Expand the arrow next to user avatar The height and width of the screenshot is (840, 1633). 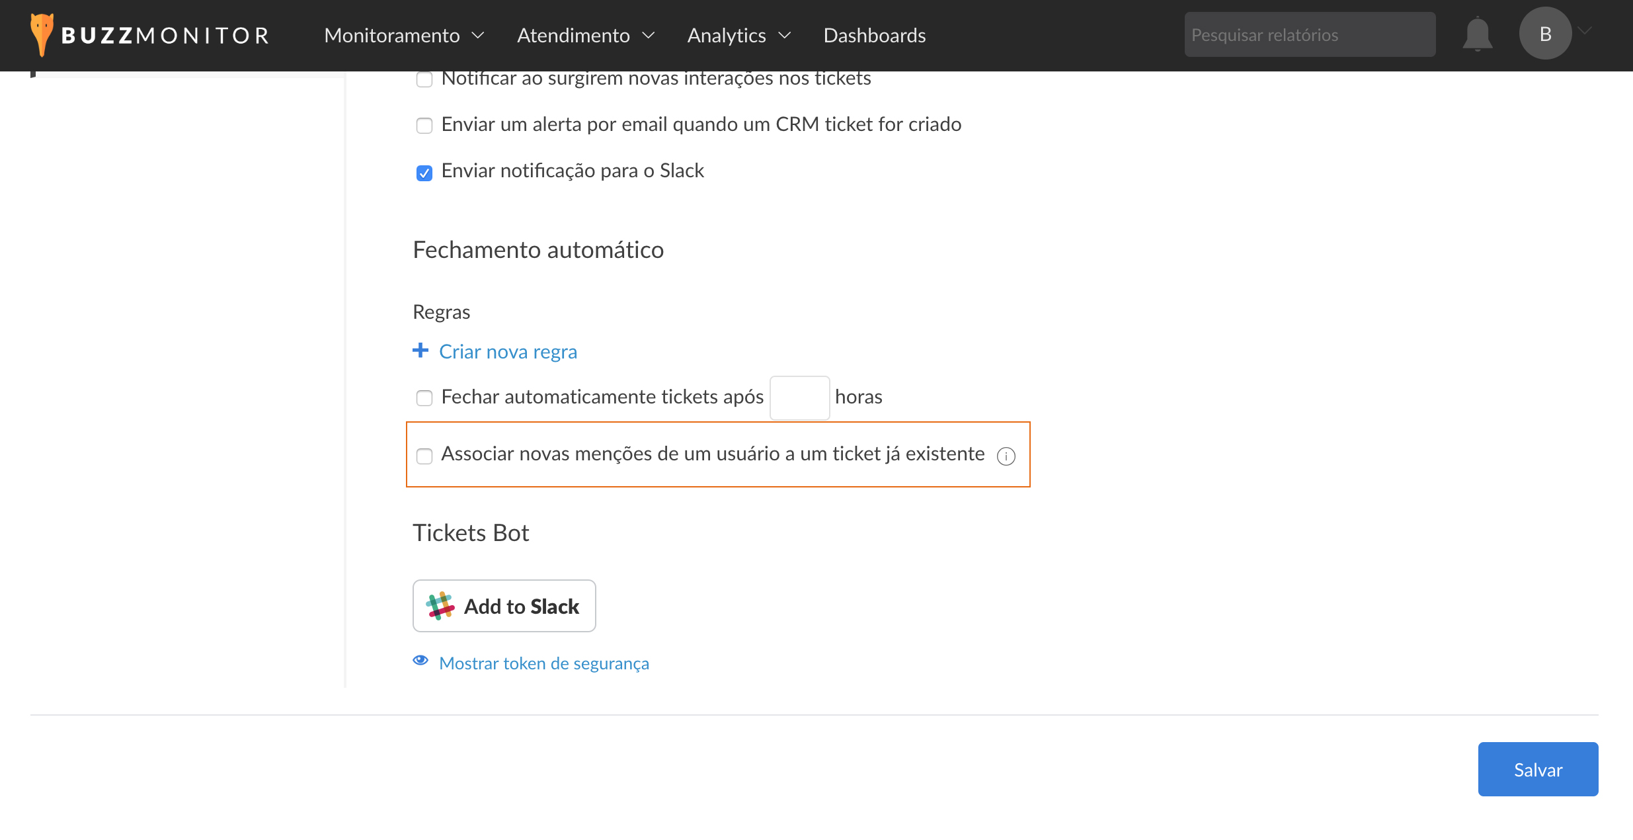click(x=1585, y=30)
